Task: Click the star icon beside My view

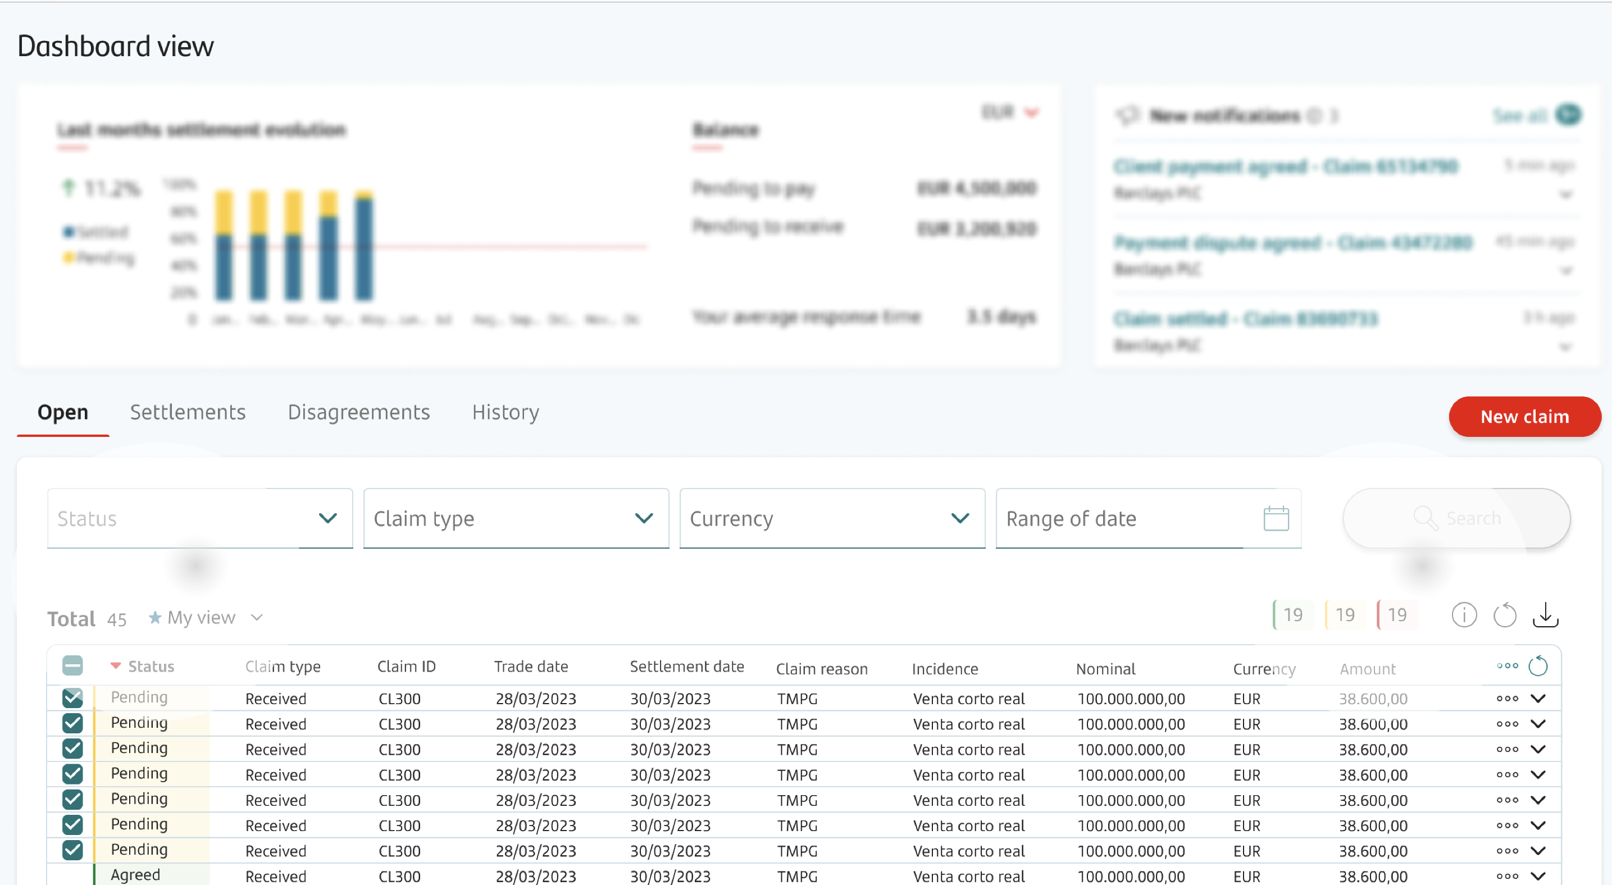Action: pos(154,617)
